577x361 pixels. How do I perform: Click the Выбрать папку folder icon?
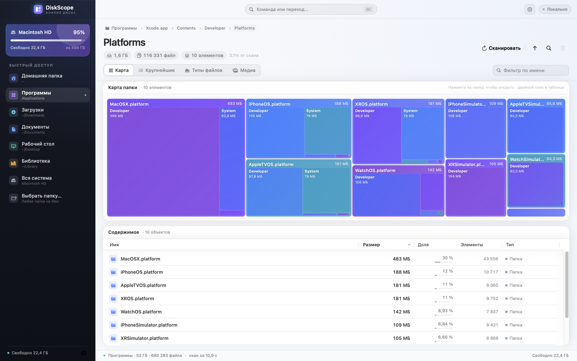point(14,198)
